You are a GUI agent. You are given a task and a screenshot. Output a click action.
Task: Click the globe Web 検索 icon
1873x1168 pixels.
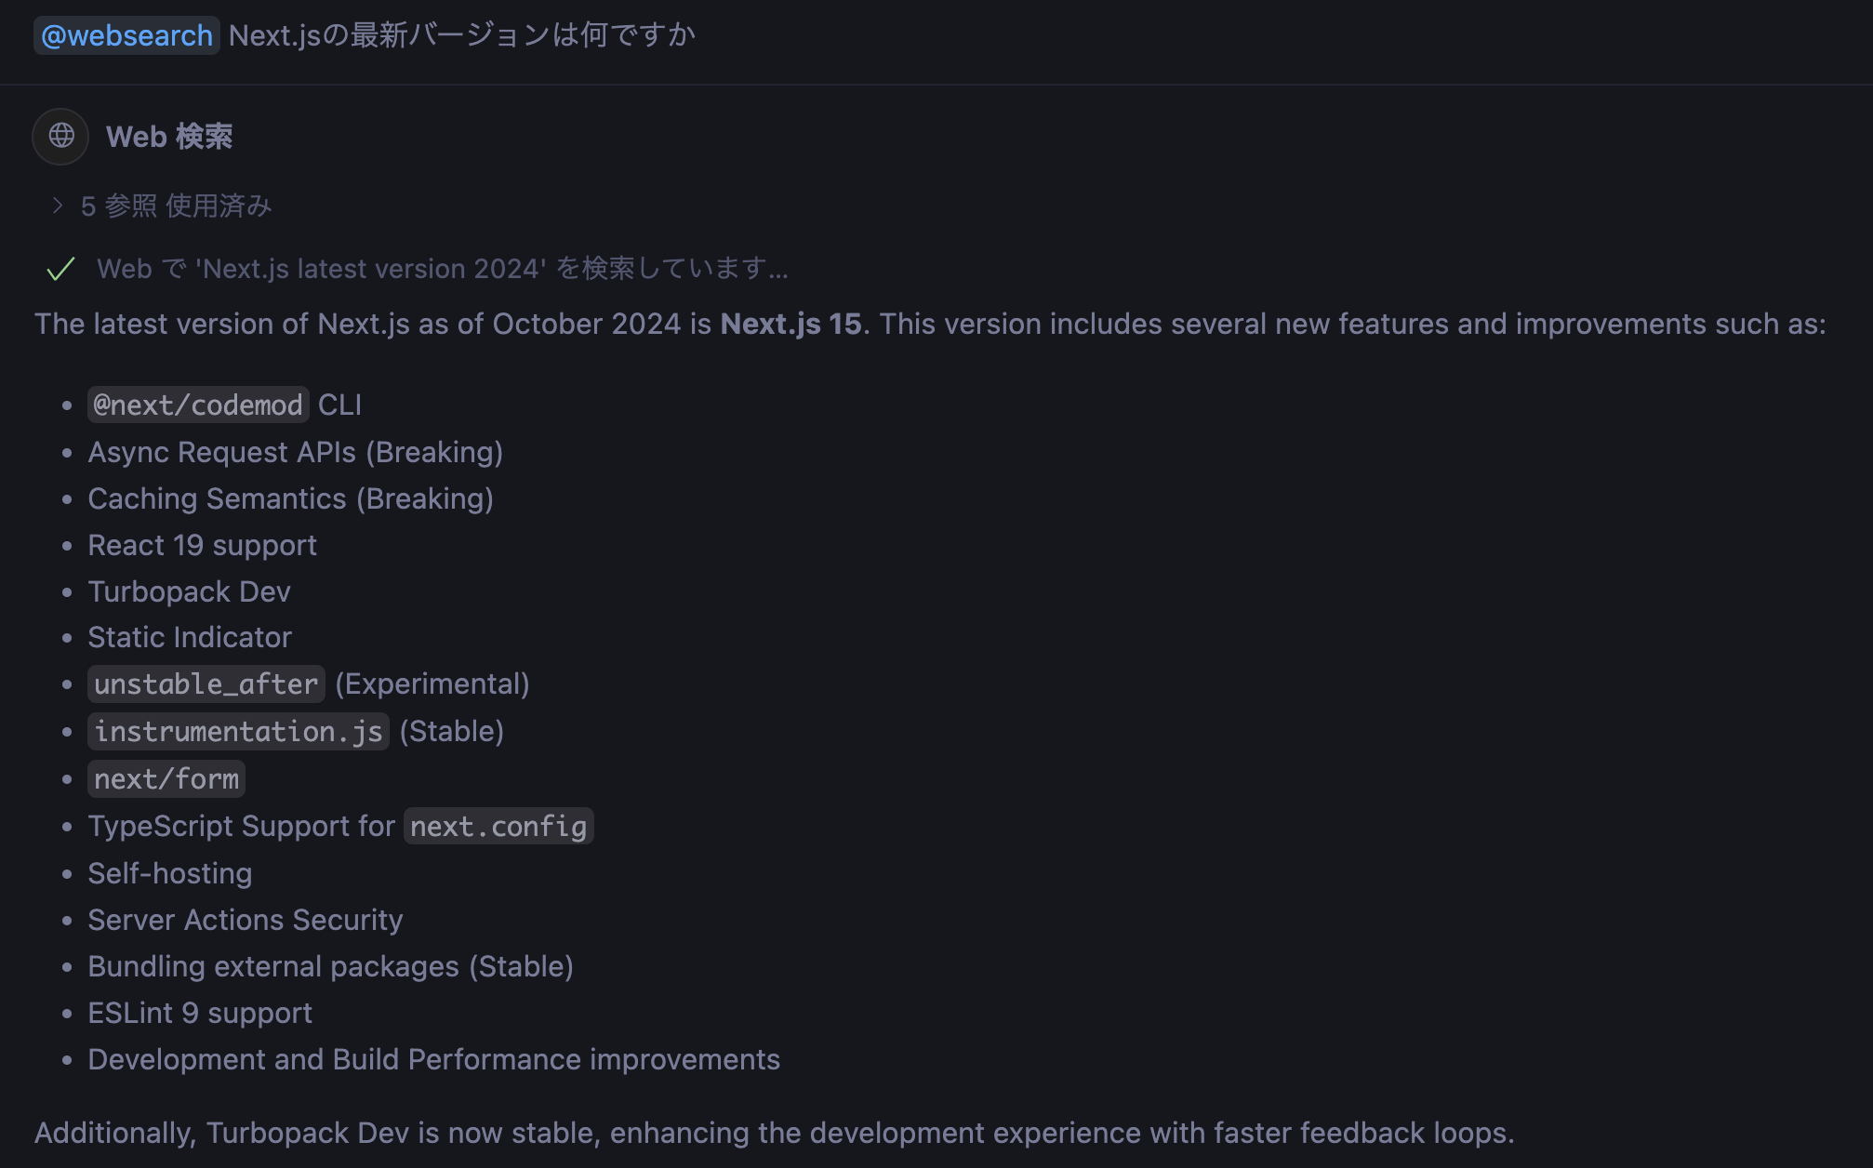click(x=59, y=136)
